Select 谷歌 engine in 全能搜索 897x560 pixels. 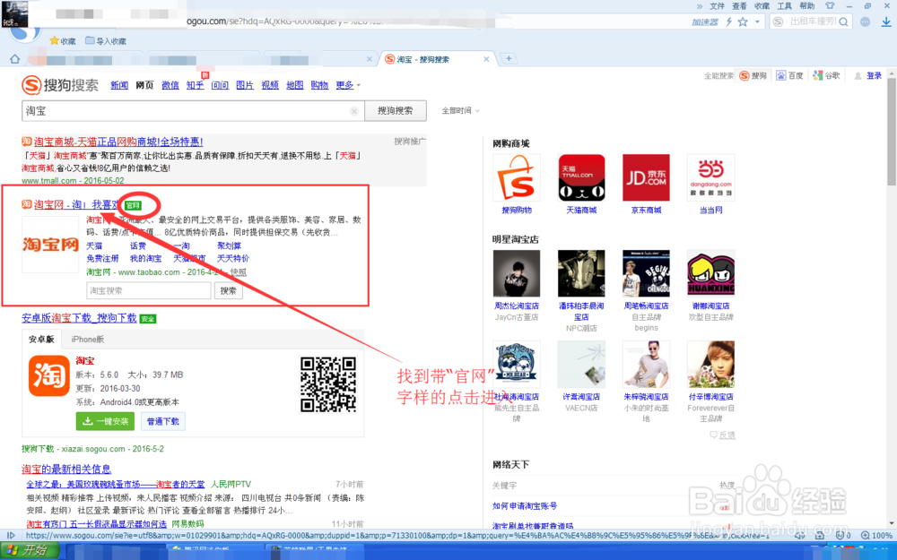tap(827, 75)
